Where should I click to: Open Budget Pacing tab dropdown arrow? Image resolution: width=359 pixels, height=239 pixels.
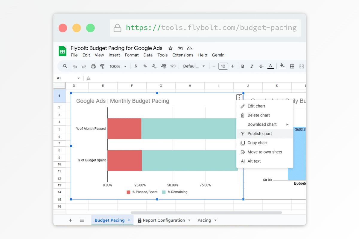[x=129, y=220]
